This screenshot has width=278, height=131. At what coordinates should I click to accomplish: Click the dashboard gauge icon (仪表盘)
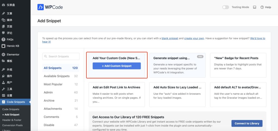pos(3,5)
